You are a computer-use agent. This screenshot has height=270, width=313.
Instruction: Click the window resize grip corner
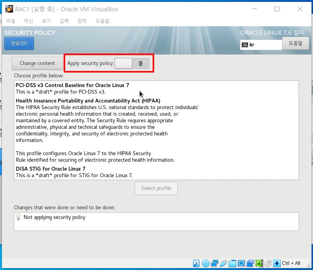309,266
